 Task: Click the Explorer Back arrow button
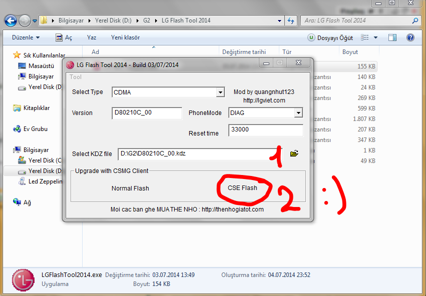[x=11, y=20]
